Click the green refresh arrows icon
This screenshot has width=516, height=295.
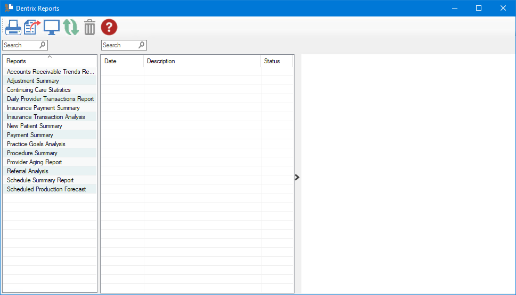71,27
